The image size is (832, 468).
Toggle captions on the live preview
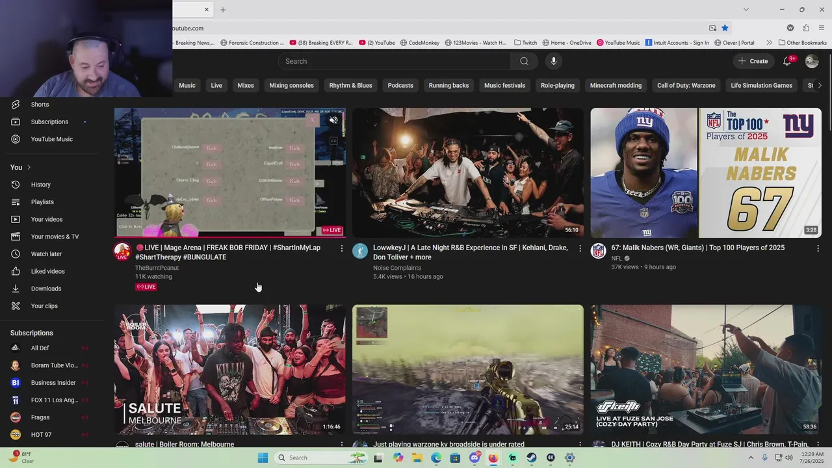coord(333,140)
